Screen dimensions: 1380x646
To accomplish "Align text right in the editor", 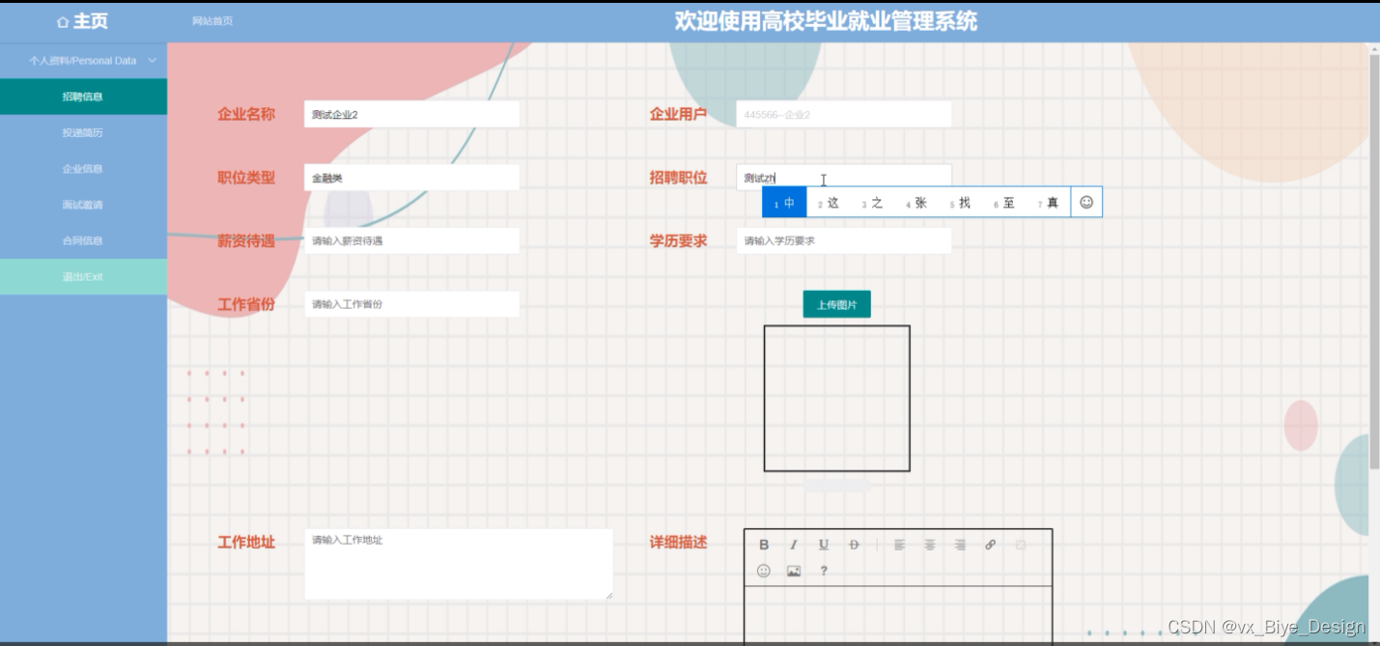I will [x=960, y=545].
